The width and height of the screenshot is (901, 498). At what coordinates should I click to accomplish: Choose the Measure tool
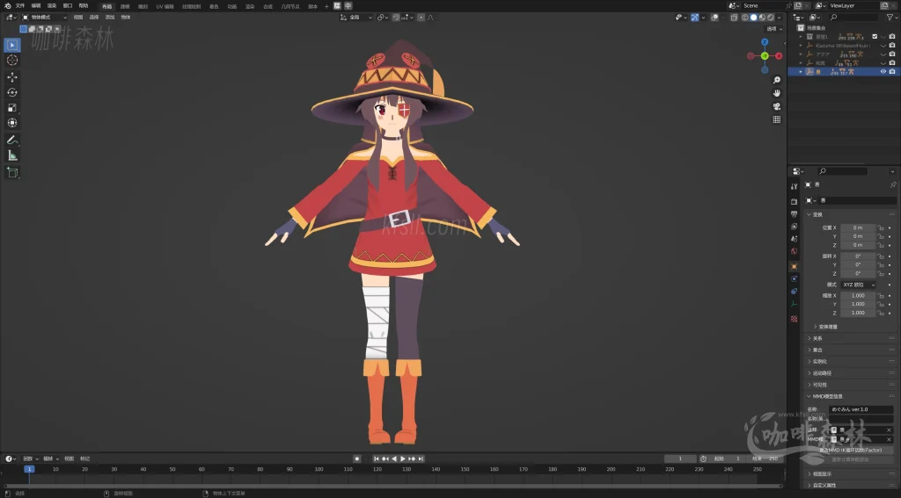12,155
